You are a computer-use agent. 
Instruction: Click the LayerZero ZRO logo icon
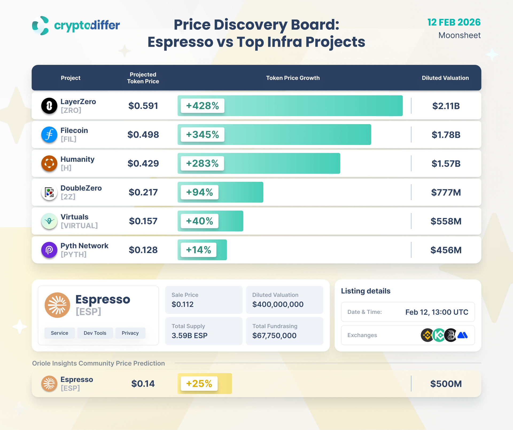[x=49, y=106]
